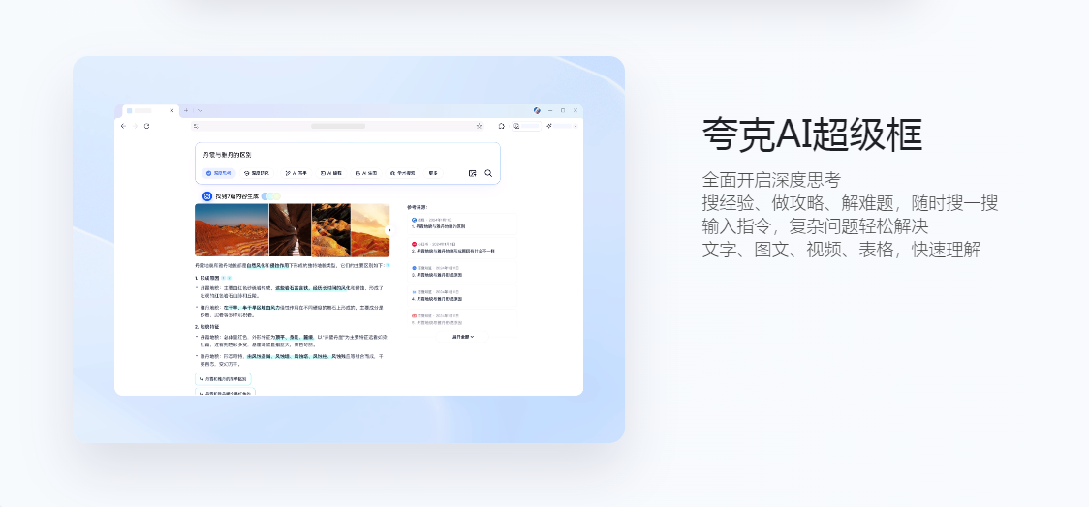The width and height of the screenshot is (1089, 507).
Task: Open the dropdown arrow beside the AI sparkle
Action: (576, 126)
